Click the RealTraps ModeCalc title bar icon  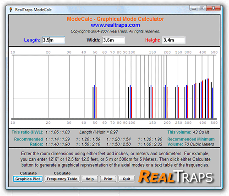[11, 10]
